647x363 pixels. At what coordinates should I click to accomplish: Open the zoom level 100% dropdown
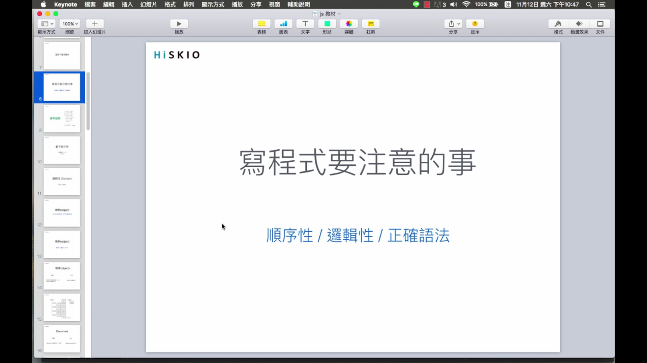[x=69, y=24]
